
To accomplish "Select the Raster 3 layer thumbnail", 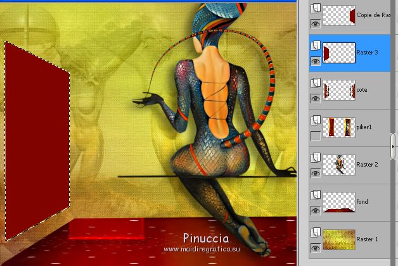I will [339, 53].
